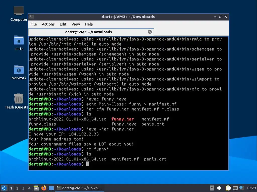Image resolution: width=257 pixels, height=192 pixels.
Task: Close the terminal window
Action: pyautogui.click(x=226, y=17)
